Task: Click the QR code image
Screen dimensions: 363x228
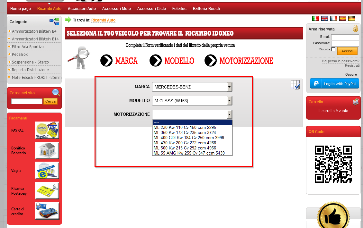Action: 333,164
